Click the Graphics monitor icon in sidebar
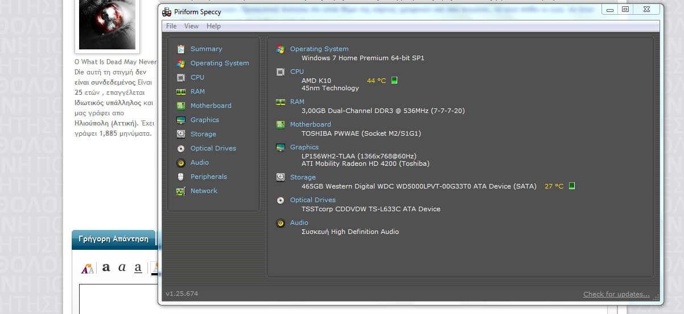This screenshot has height=314, width=684. tap(181, 120)
